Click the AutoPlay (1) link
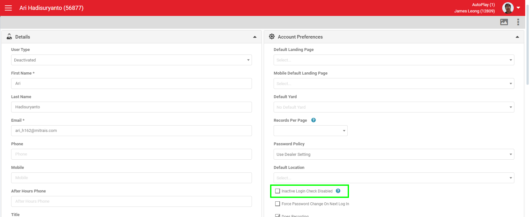530x217 pixels. click(x=483, y=5)
